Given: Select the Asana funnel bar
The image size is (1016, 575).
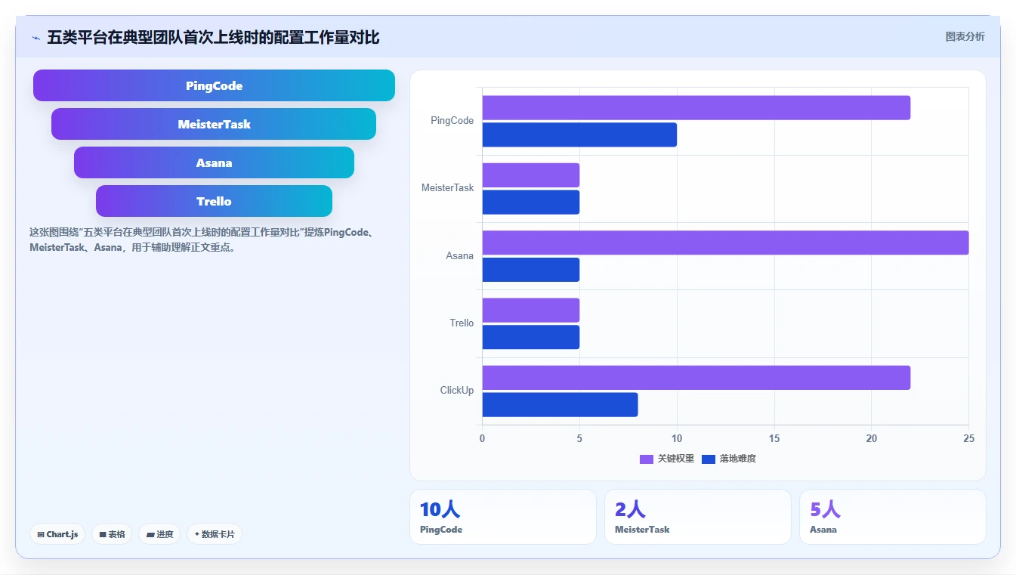Looking at the screenshot, I should 214,162.
